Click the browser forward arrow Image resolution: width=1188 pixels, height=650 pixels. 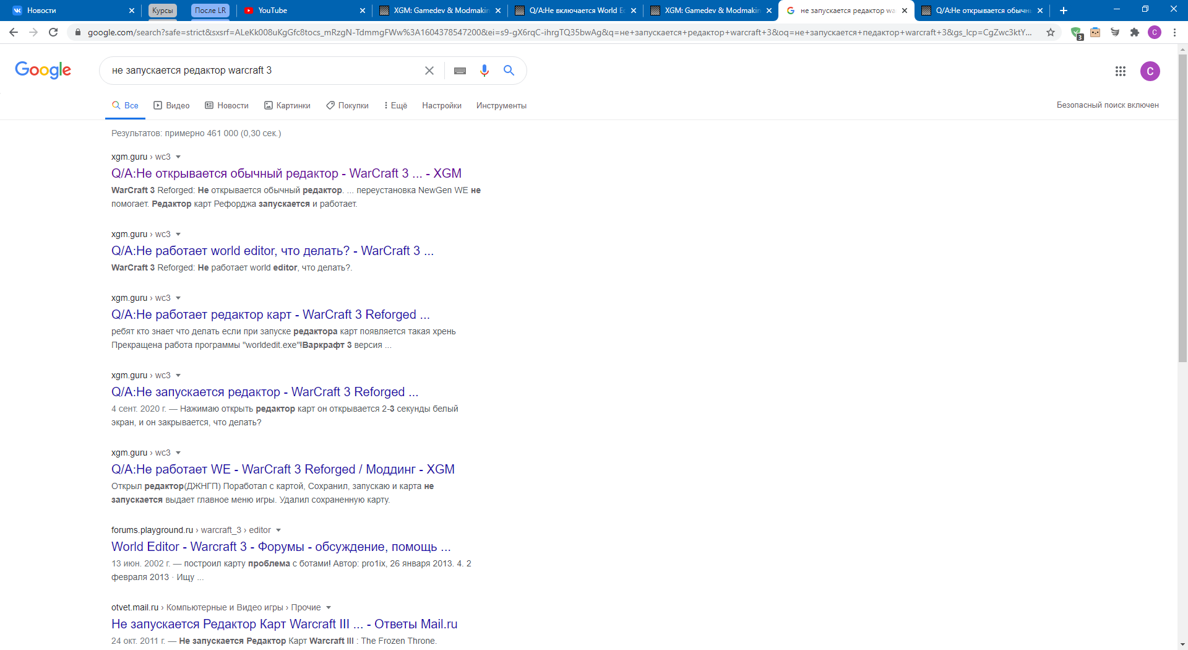click(33, 32)
